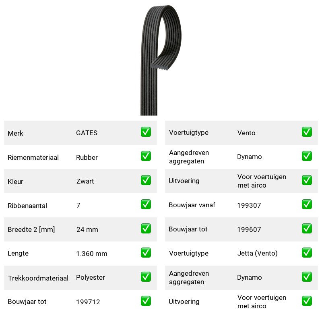Select the GATES brand value
Image resolution: width=322 pixels, height=322 pixels.
87,133
